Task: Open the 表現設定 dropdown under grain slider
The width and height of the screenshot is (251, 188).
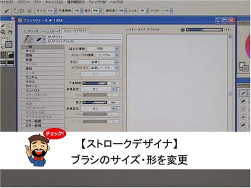Action: point(98,109)
